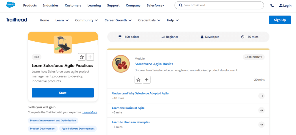Image resolution: width=296 pixels, height=135 pixels.
Task: Click the search magnifier icon
Action: tap(181, 5)
